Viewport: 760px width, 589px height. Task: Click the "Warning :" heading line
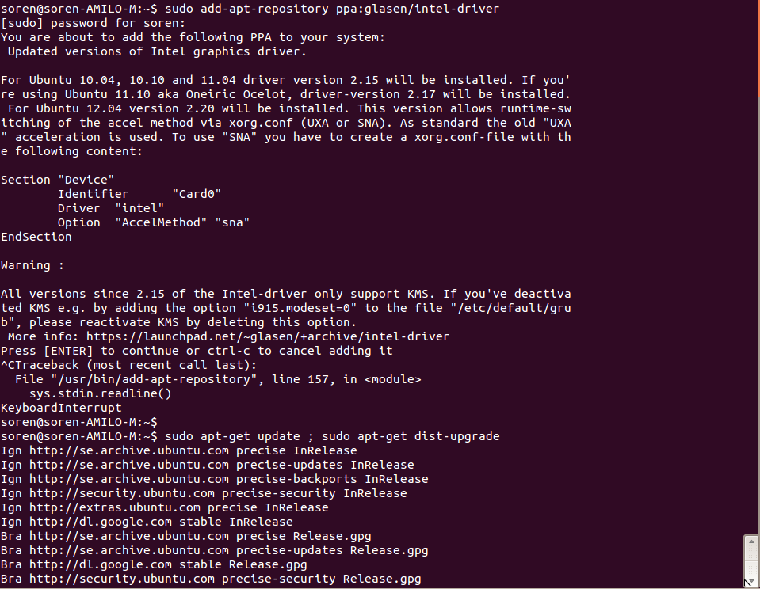point(32,265)
